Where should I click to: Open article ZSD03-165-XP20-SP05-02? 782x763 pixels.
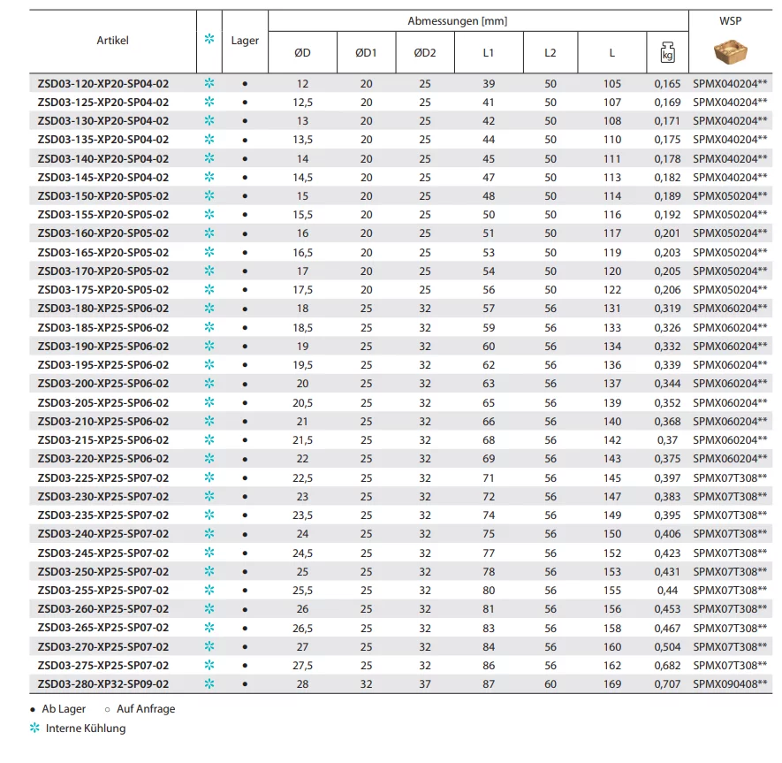point(103,253)
